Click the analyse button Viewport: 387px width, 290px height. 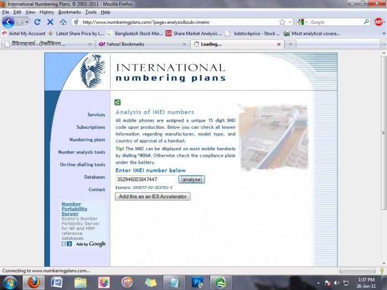(191, 180)
